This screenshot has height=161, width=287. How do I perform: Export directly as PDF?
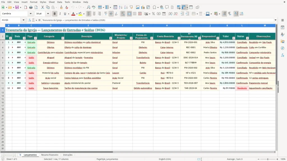26,7
